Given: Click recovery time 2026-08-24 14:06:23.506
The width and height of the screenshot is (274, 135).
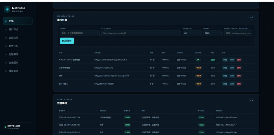Looking at the screenshot, I should (x=226, y=132).
